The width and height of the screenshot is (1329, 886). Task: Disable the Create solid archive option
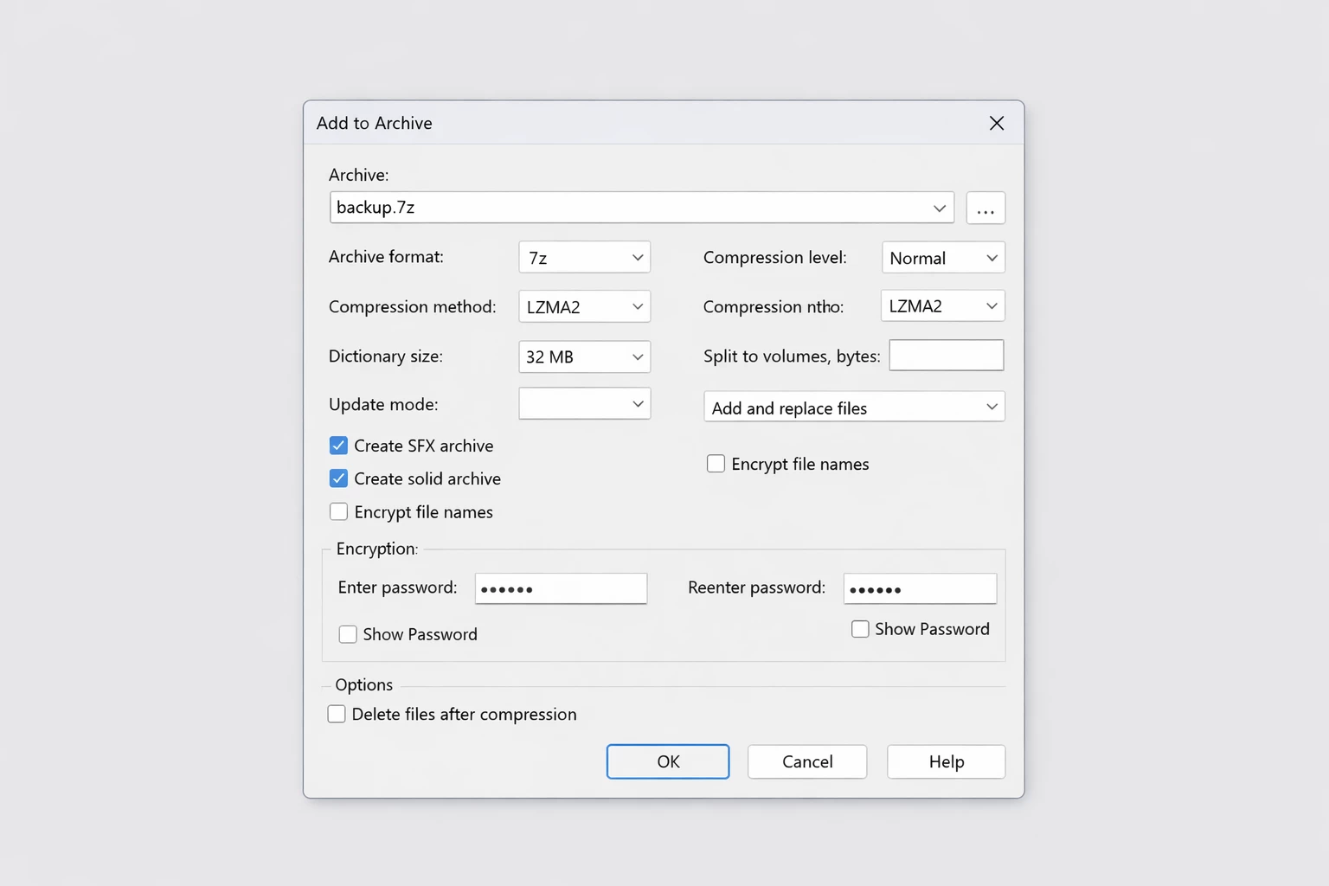[x=338, y=478]
